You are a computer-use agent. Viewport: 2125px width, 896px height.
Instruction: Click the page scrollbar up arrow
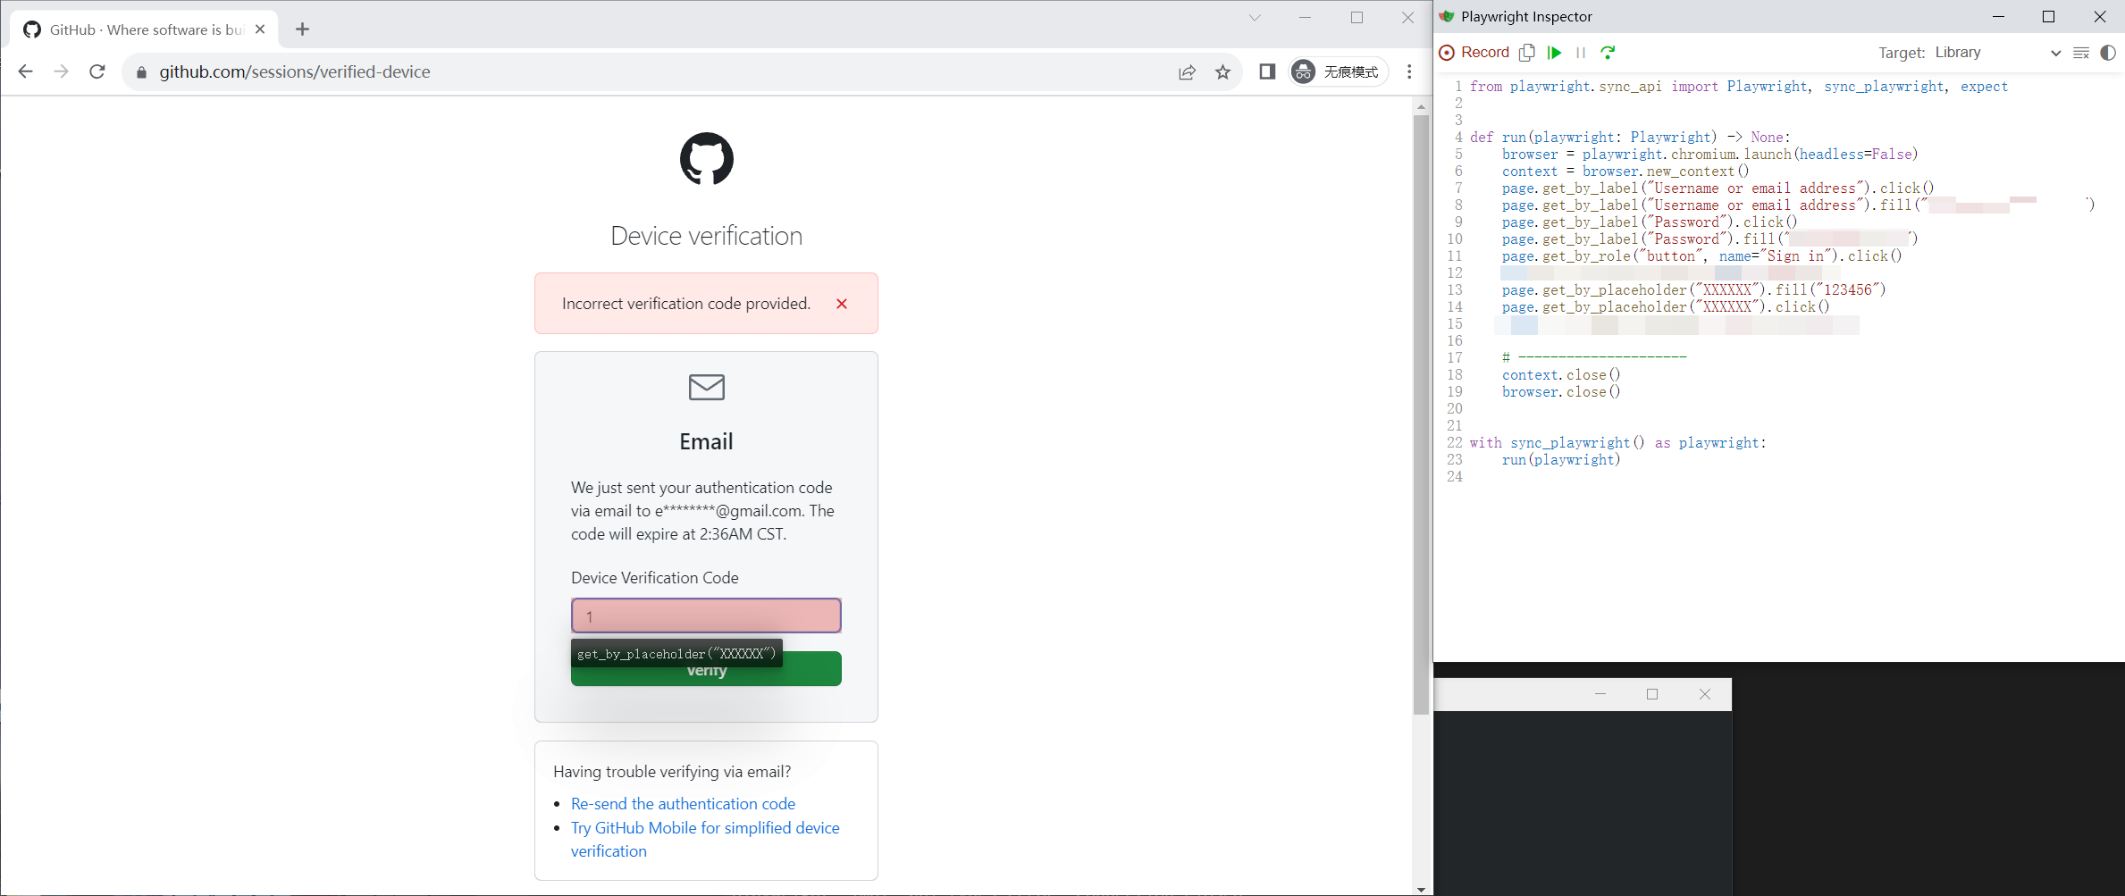(1421, 106)
